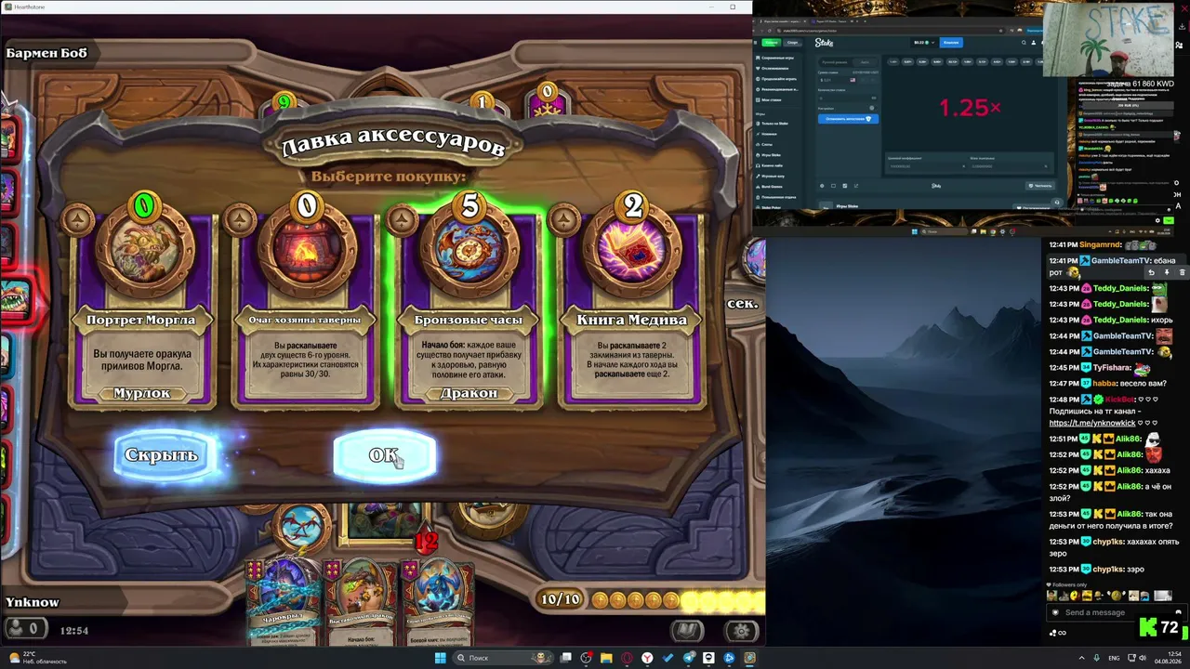Click the reply arrow on the chat message
Viewport: 1190px width, 669px height.
click(1151, 272)
